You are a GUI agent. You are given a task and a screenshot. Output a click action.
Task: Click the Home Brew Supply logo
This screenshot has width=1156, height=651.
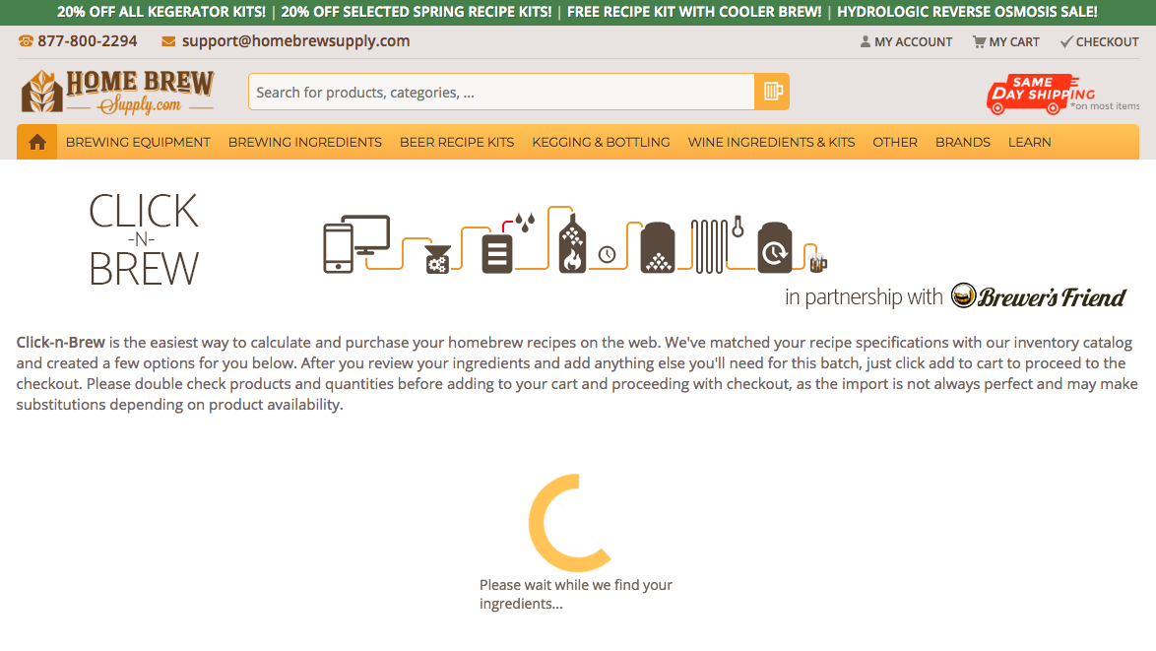[x=117, y=92]
